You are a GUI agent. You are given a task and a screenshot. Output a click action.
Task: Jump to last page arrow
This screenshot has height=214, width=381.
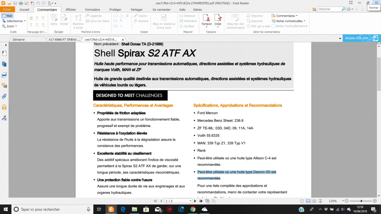[x=201, y=201]
